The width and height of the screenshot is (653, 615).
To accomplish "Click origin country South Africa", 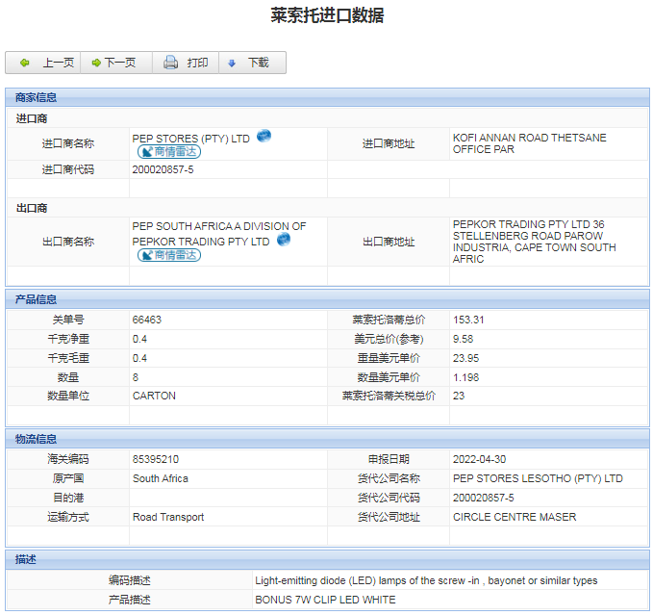I will (x=161, y=478).
